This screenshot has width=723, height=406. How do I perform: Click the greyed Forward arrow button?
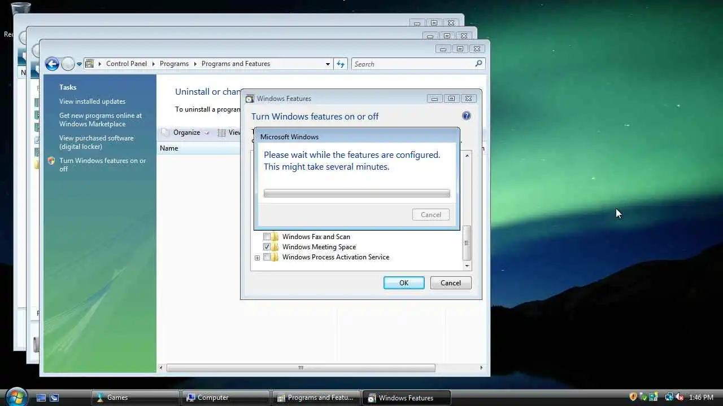pyautogui.click(x=68, y=64)
